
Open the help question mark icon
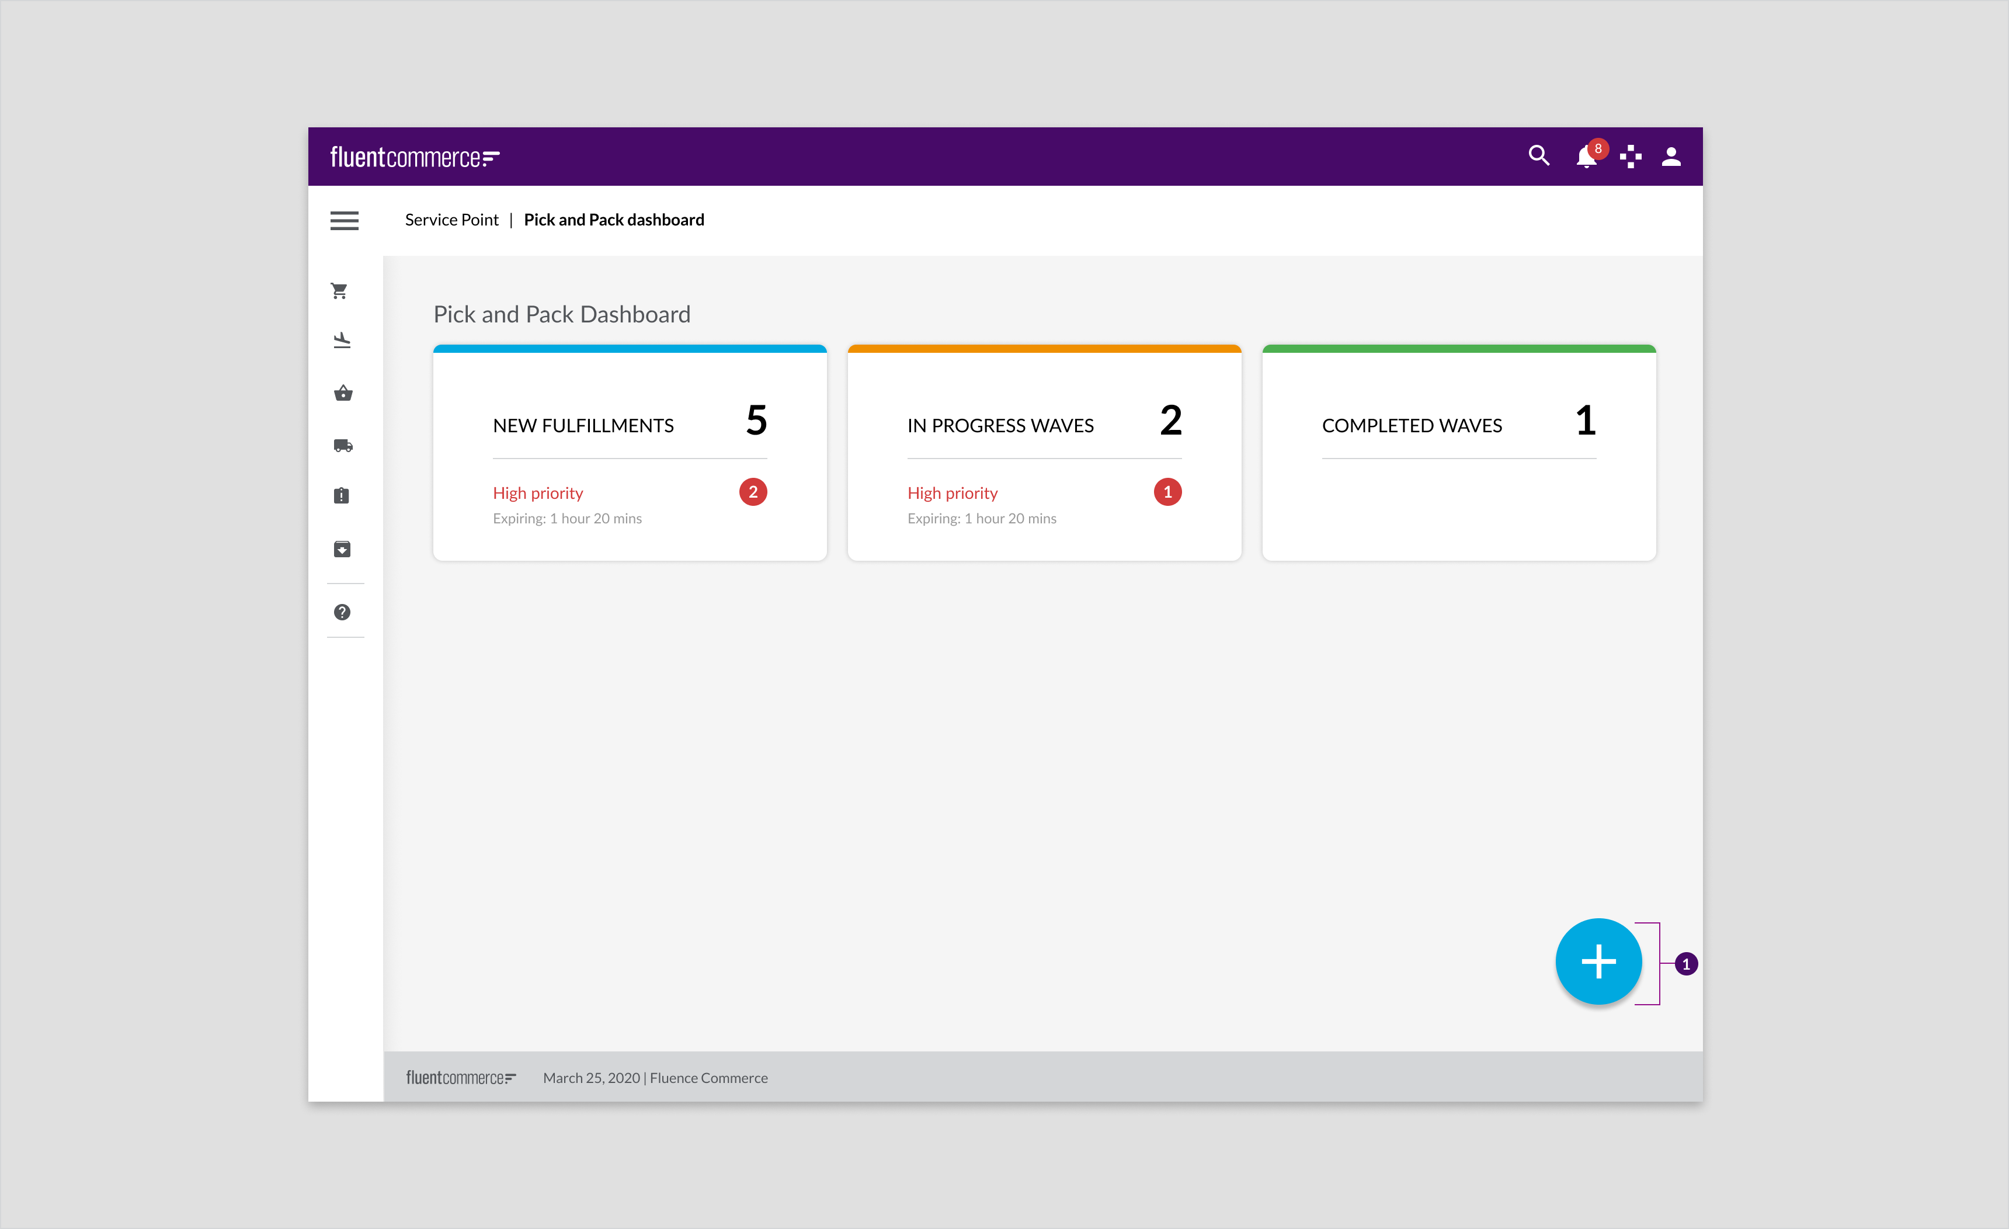[x=342, y=612]
